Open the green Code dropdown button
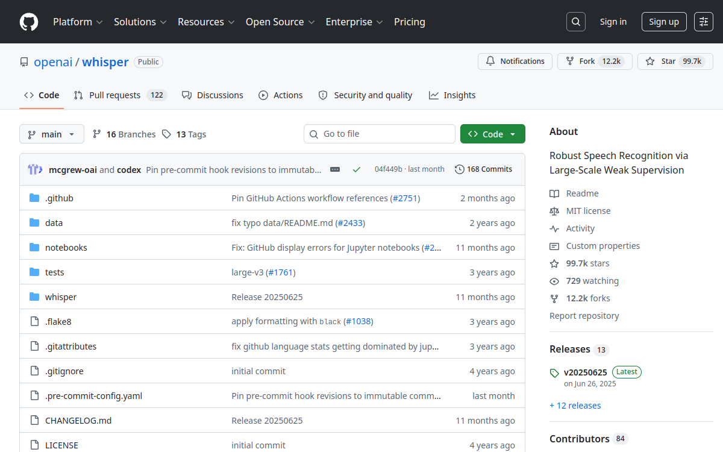The image size is (723, 452). (493, 134)
